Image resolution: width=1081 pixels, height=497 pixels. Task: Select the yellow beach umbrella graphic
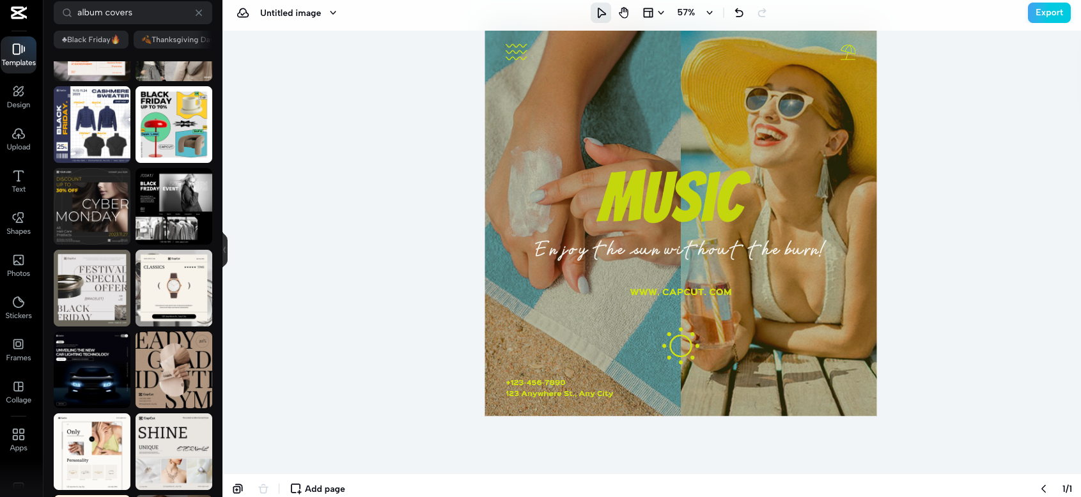848,52
